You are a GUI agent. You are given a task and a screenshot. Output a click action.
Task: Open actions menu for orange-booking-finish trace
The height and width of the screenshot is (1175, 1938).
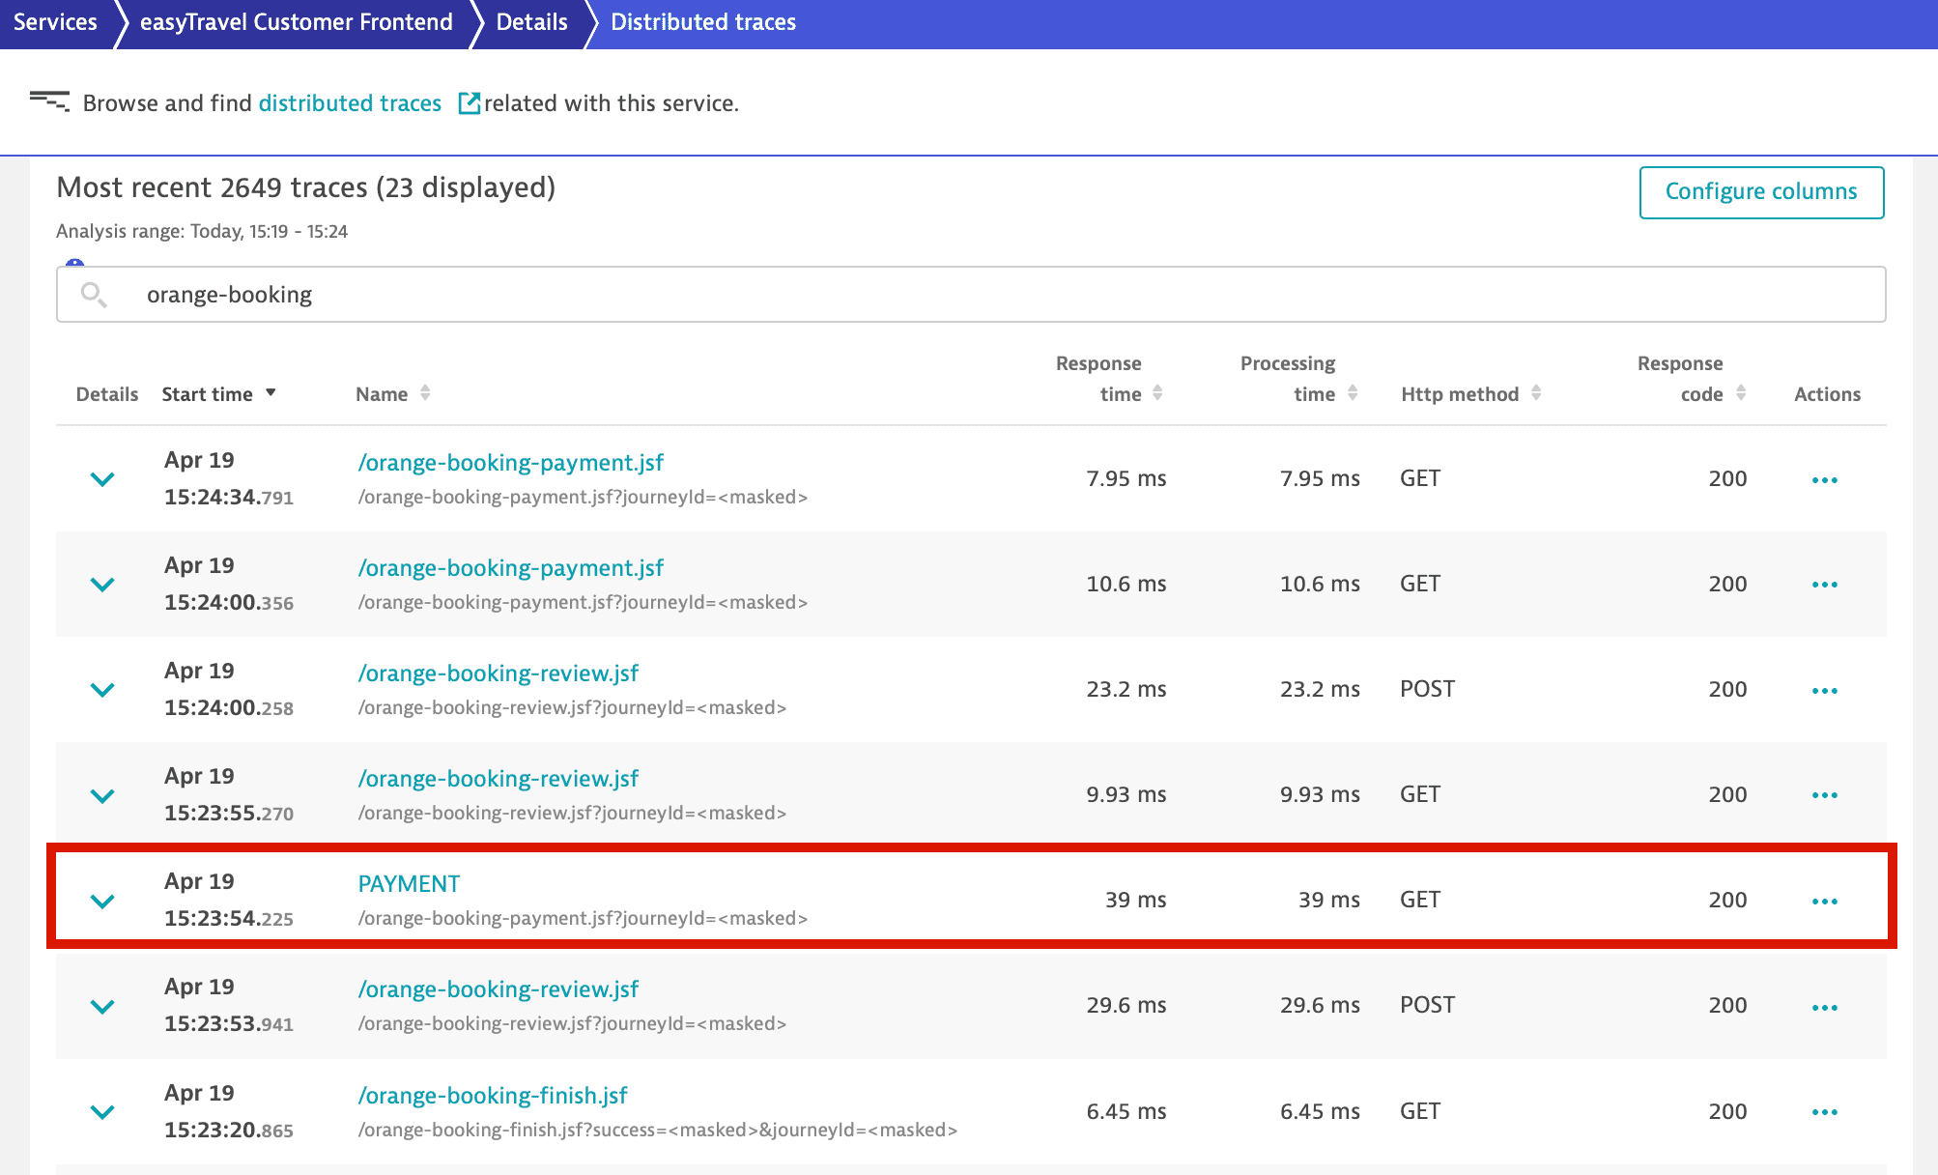click(x=1824, y=1112)
